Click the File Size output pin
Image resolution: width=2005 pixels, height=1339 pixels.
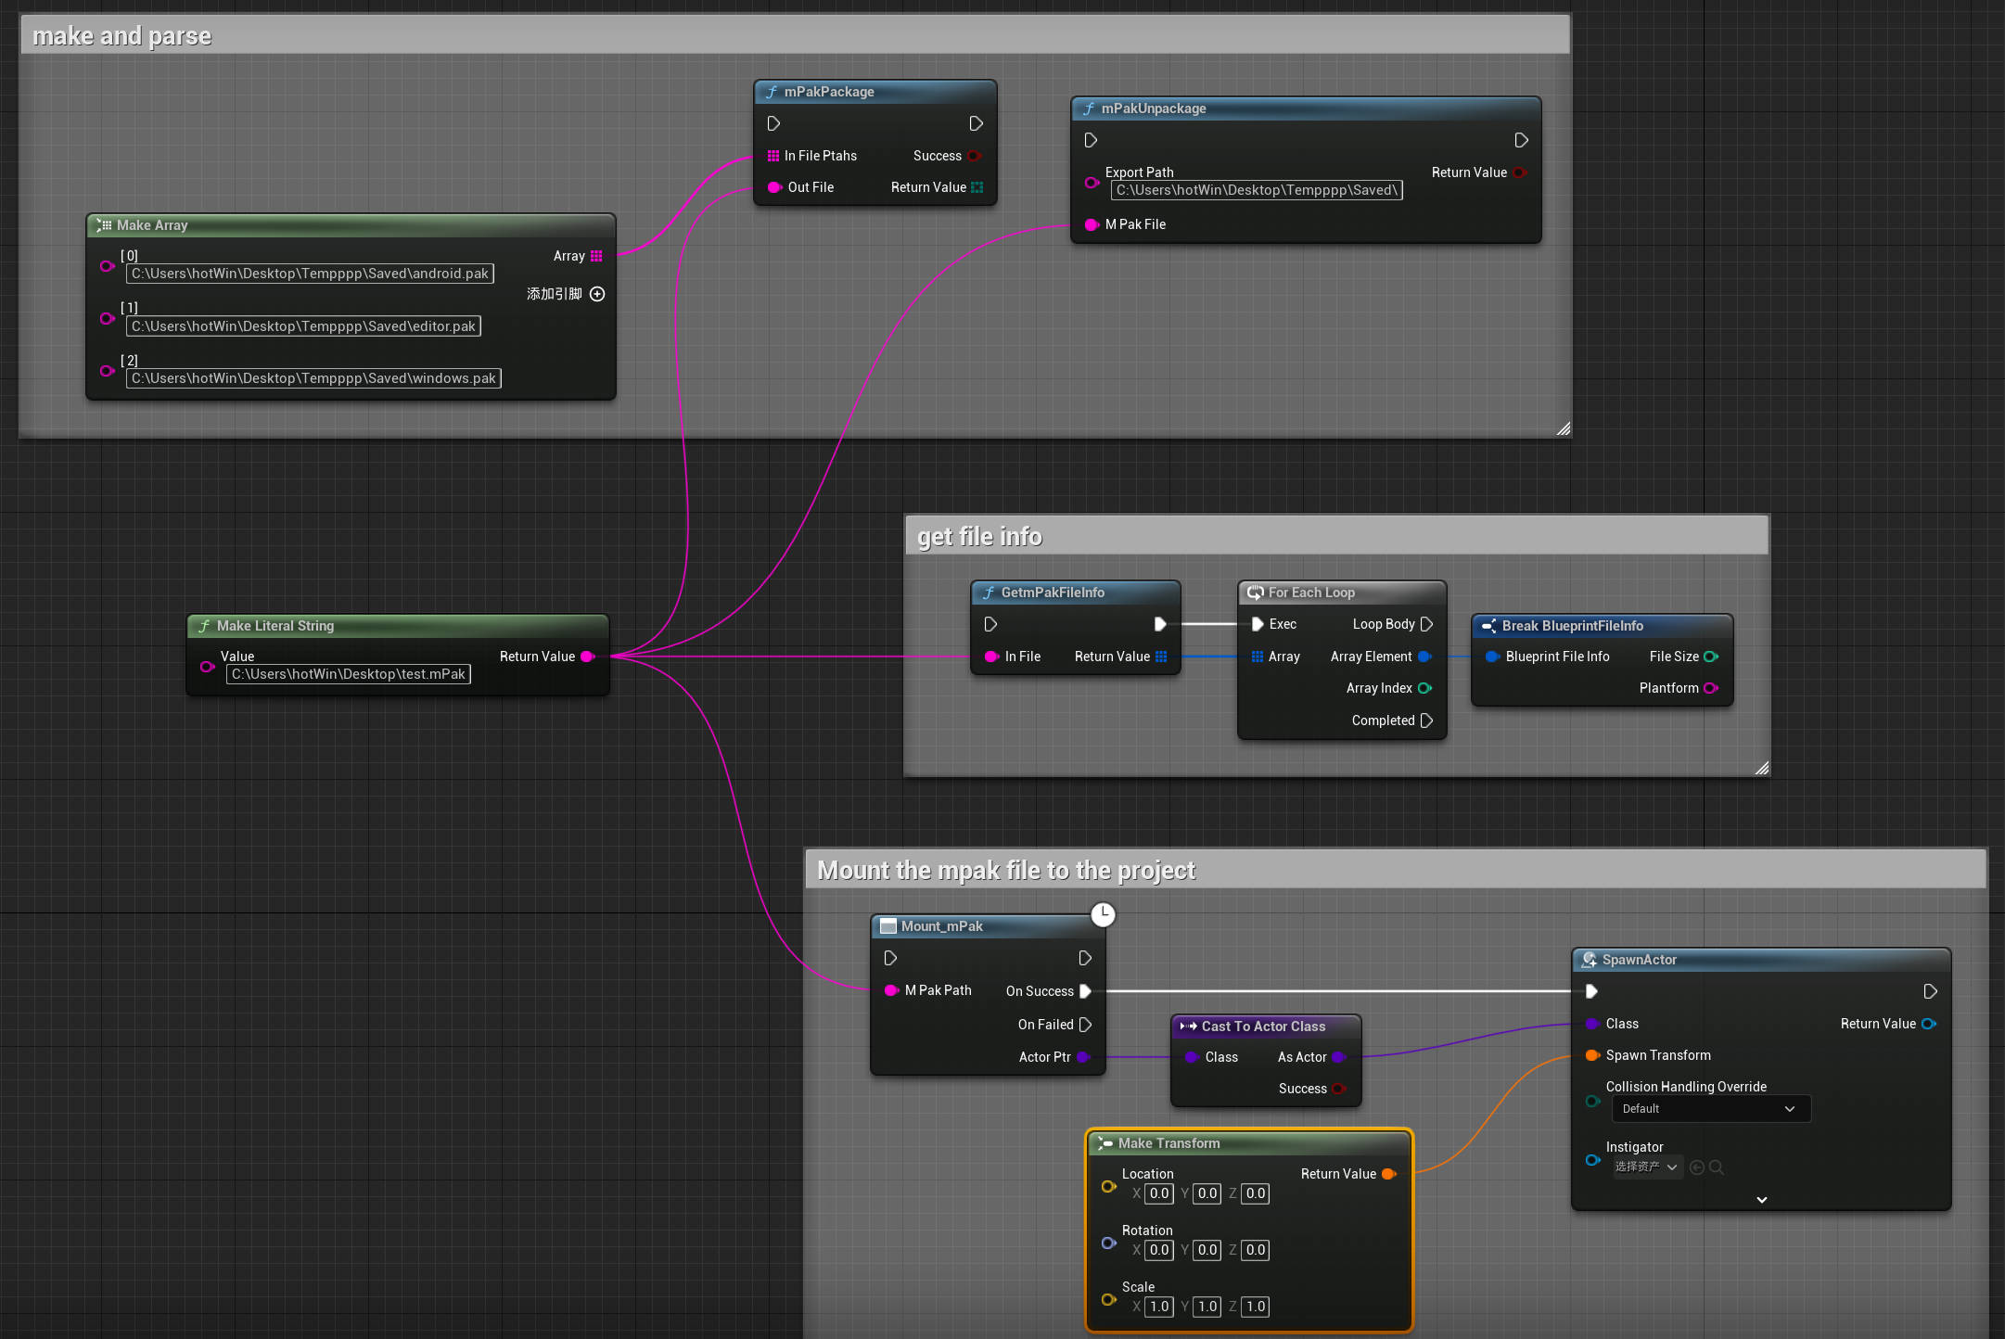click(1710, 657)
